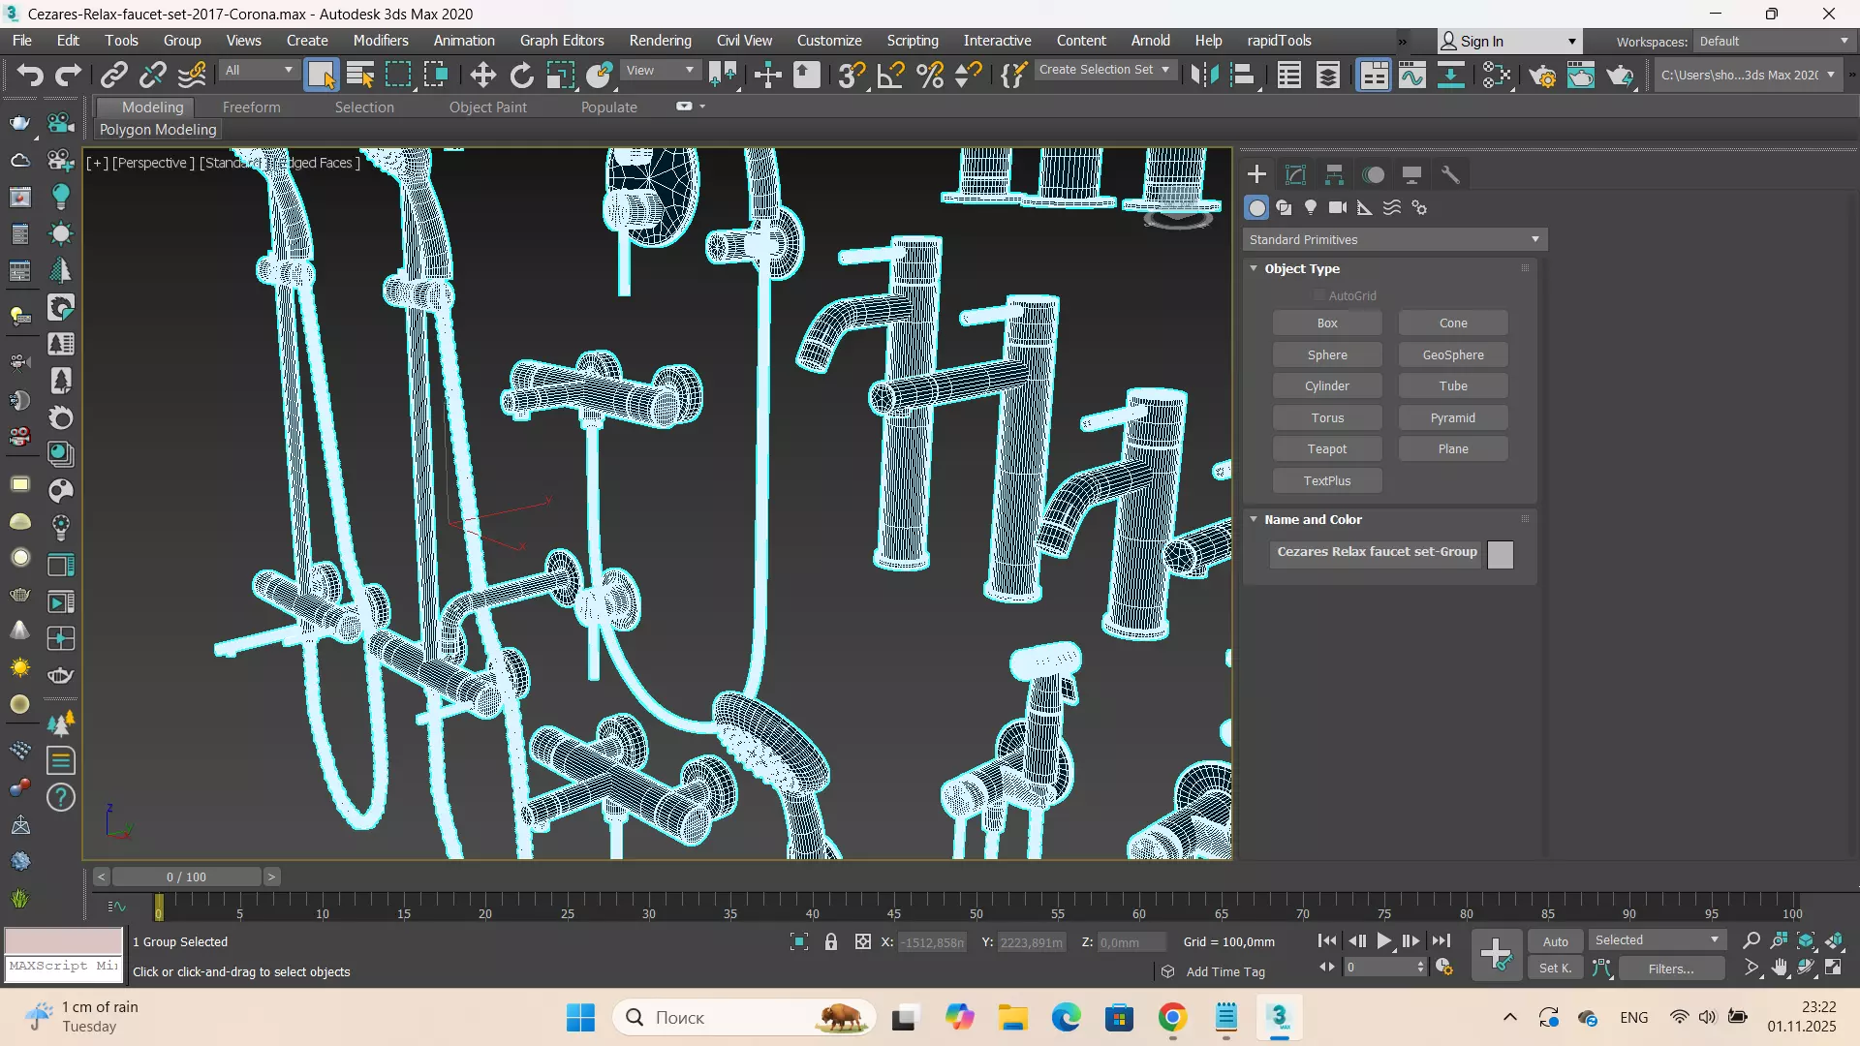1860x1046 pixels.
Task: Open the Sign In dropdown
Action: click(1510, 42)
